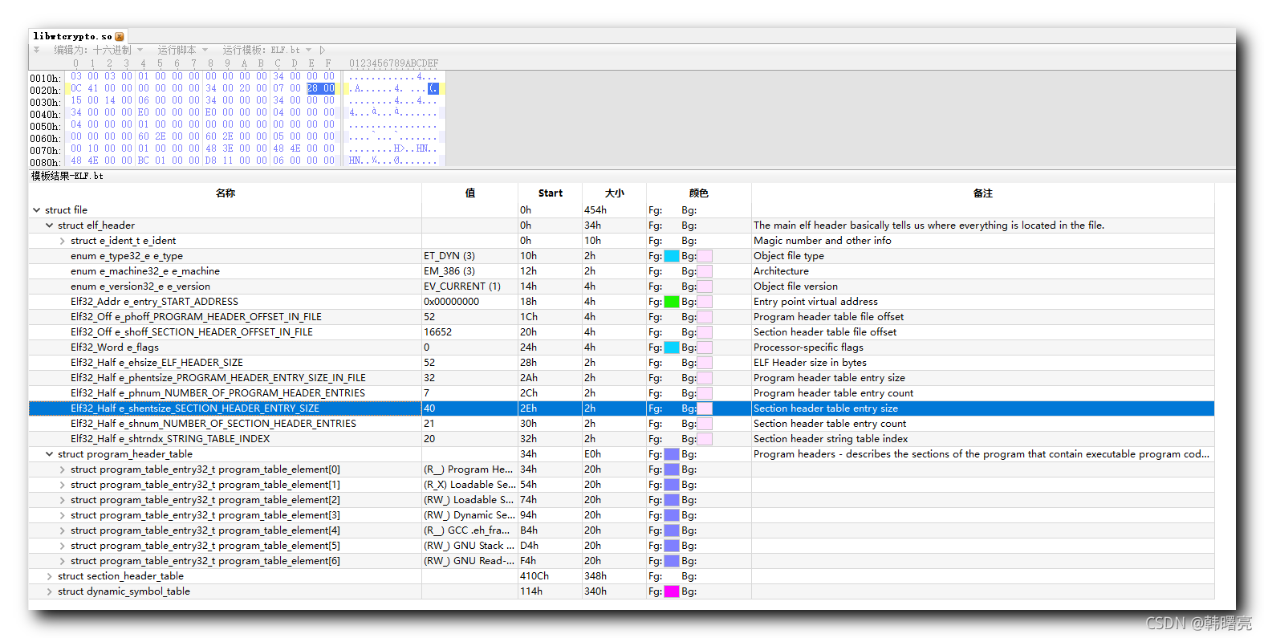
Task: Click the magenta Fg swatch of dynamic_symbol_table
Action: click(672, 591)
